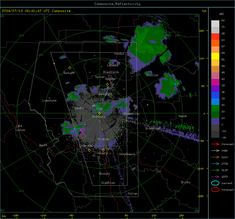Click the red swatch in dBZ scale
Screen dimensions: 235x219
point(215,37)
